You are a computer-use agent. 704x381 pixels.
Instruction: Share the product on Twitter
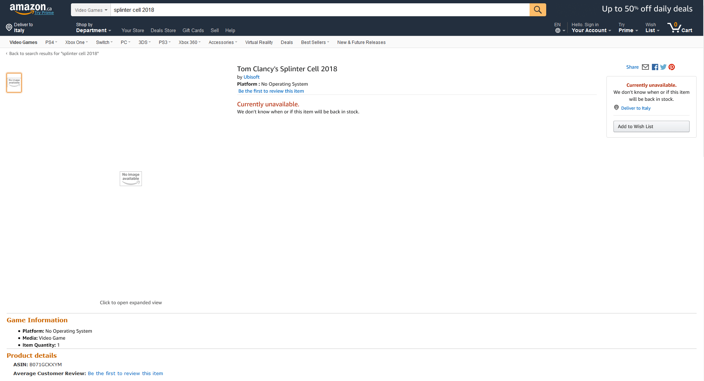663,67
